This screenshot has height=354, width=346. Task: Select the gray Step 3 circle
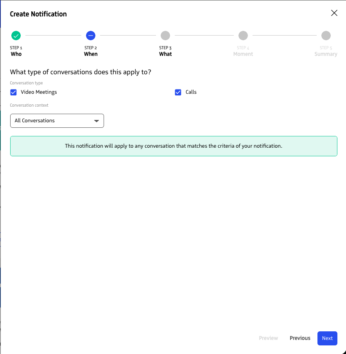(x=165, y=36)
